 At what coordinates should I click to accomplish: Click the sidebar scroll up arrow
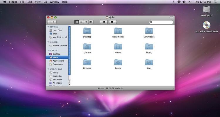click(x=70, y=82)
